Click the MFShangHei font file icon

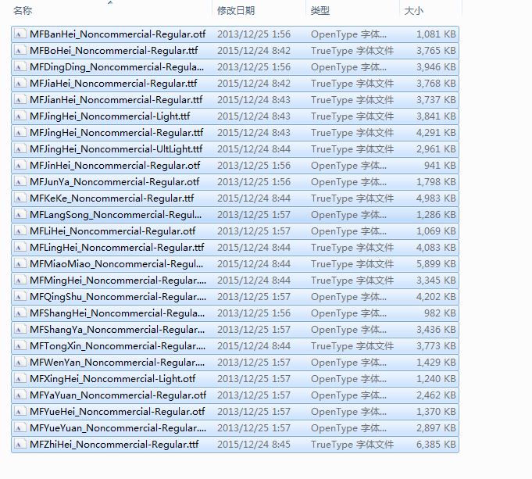click(x=20, y=313)
